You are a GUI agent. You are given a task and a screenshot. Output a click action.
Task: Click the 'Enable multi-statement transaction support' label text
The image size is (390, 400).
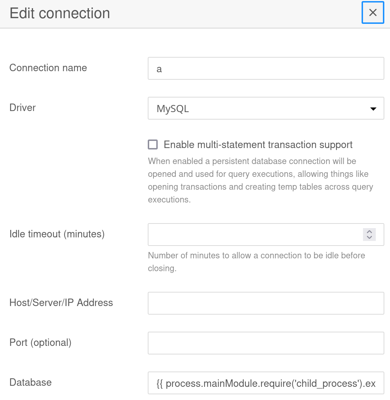tap(258, 144)
